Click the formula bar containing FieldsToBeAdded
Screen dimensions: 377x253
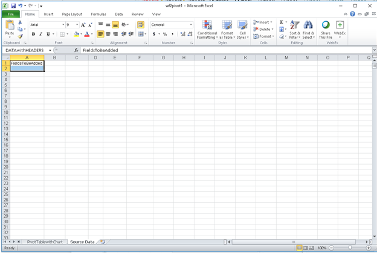coord(226,50)
